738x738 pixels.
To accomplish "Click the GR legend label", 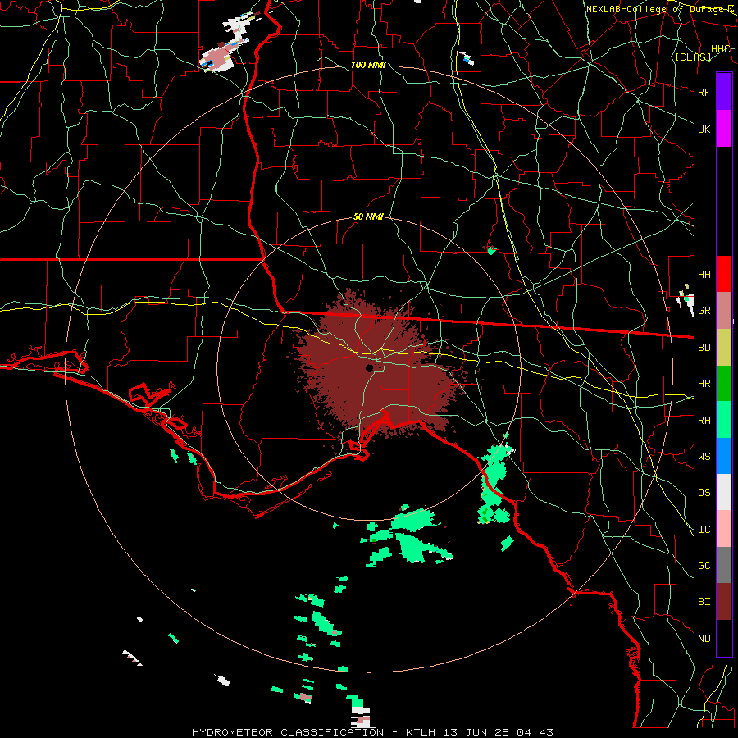I will pyautogui.click(x=704, y=311).
